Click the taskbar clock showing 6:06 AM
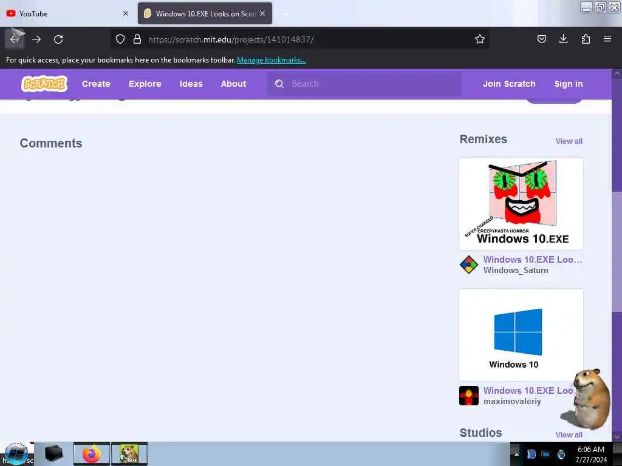622x466 pixels. click(x=591, y=454)
